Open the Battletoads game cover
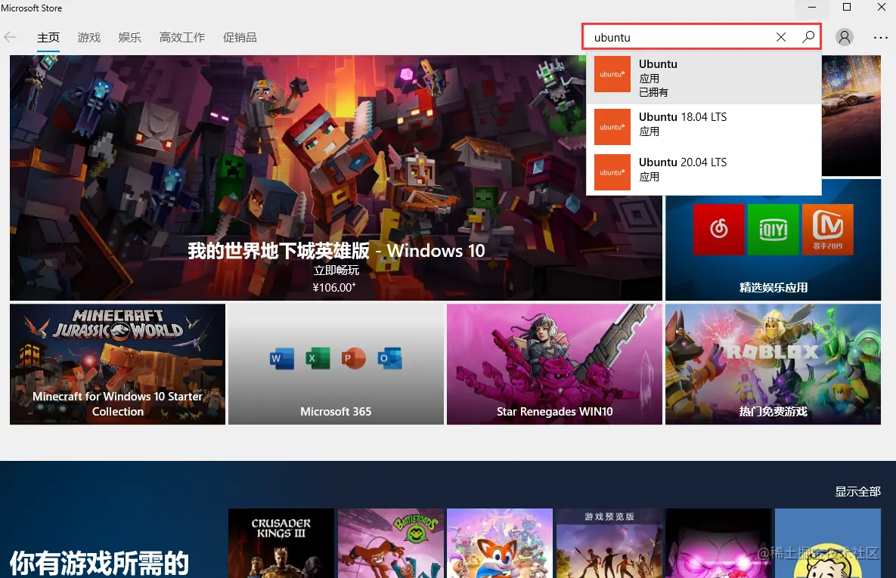The height and width of the screenshot is (578, 896). coord(390,543)
